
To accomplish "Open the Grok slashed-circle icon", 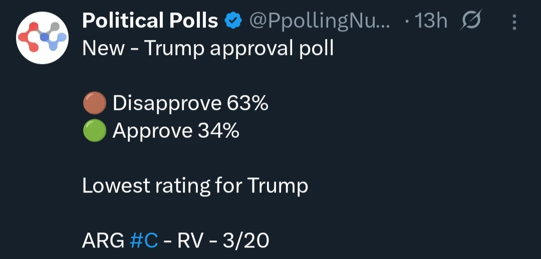I will pyautogui.click(x=469, y=21).
